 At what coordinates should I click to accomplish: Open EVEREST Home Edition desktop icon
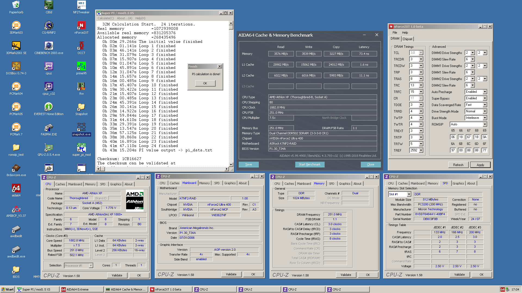point(49,109)
